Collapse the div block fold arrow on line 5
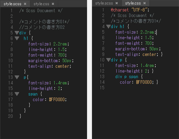This screenshot has width=179, height=139. point(17,33)
